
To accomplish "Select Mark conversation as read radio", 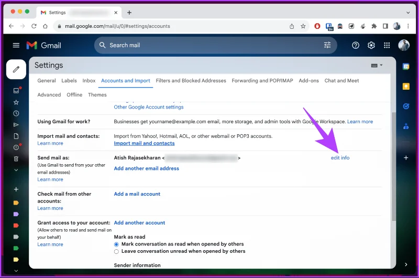I will click(116, 244).
